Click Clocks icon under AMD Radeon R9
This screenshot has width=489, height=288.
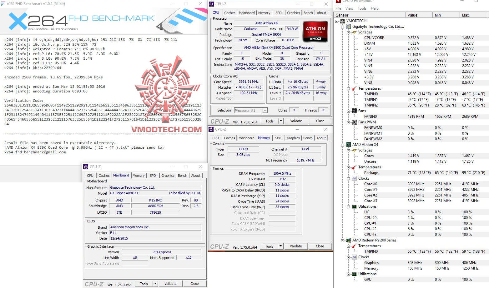pos(354,257)
